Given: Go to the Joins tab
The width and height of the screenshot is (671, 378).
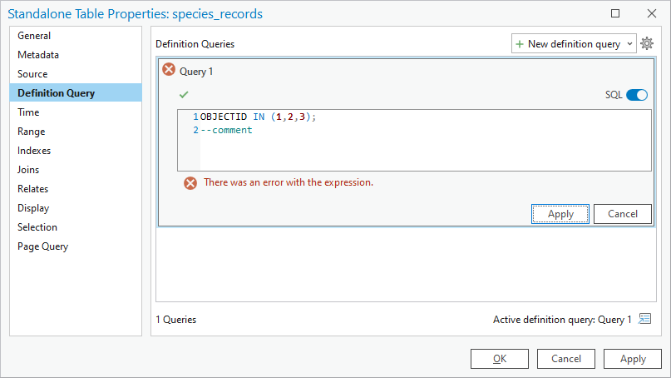Looking at the screenshot, I should pyautogui.click(x=28, y=170).
